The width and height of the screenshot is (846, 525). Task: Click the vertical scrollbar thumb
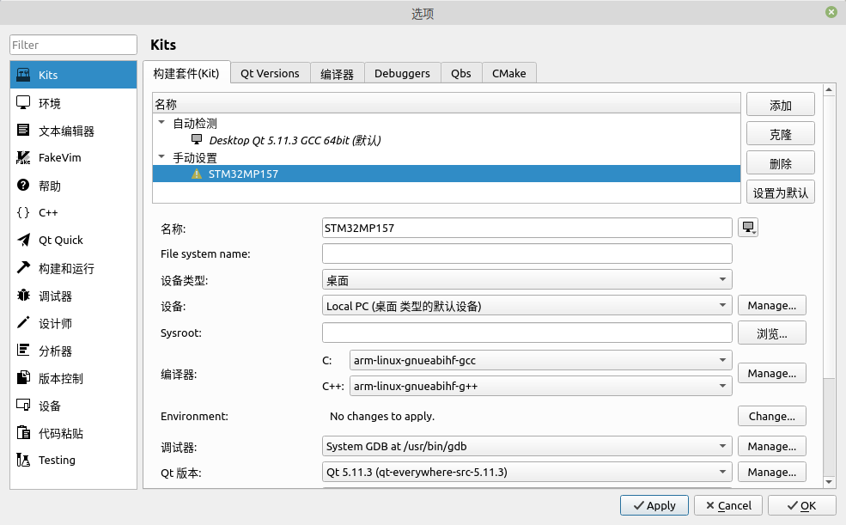click(830, 237)
